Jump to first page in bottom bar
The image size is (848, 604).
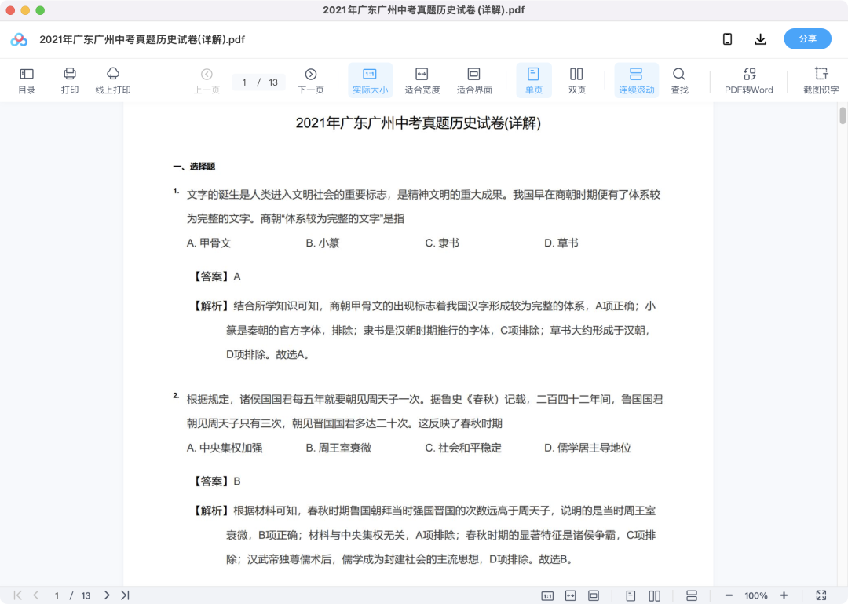tap(18, 595)
